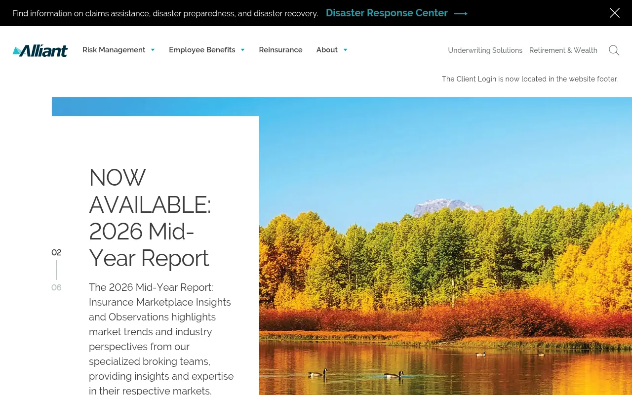632x395 pixels.
Task: Expand the Risk Management dropdown arrow
Action: tap(153, 50)
